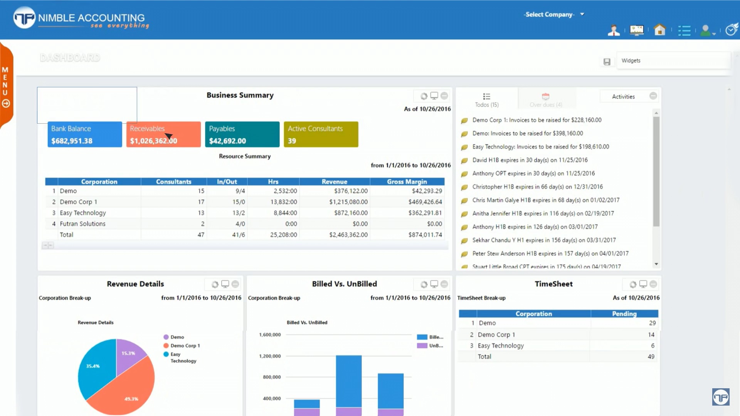
Task: Maximize Business Summary with monitor icon
Action: (434, 96)
